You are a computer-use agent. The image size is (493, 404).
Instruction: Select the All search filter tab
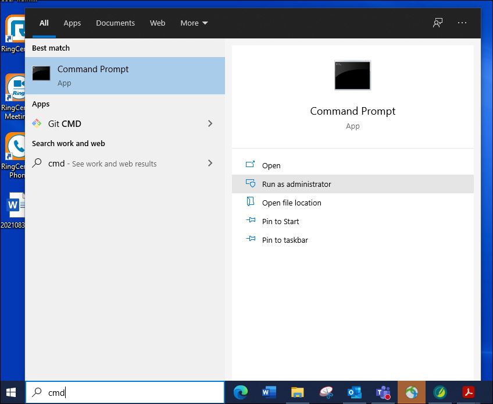click(x=44, y=23)
